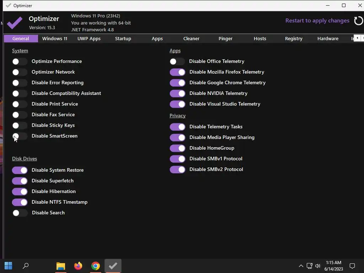Image resolution: width=364 pixels, height=273 pixels.
Task: Switch off Disable Media Player Sharing
Action: (x=177, y=138)
